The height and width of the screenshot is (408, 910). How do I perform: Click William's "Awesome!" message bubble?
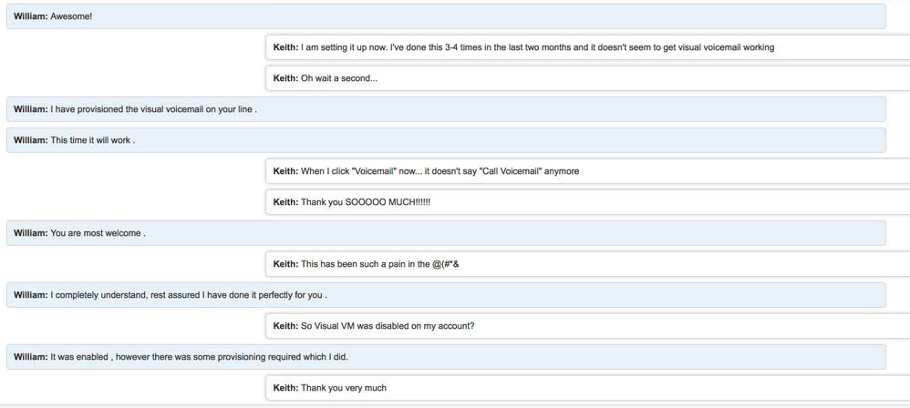coord(445,16)
